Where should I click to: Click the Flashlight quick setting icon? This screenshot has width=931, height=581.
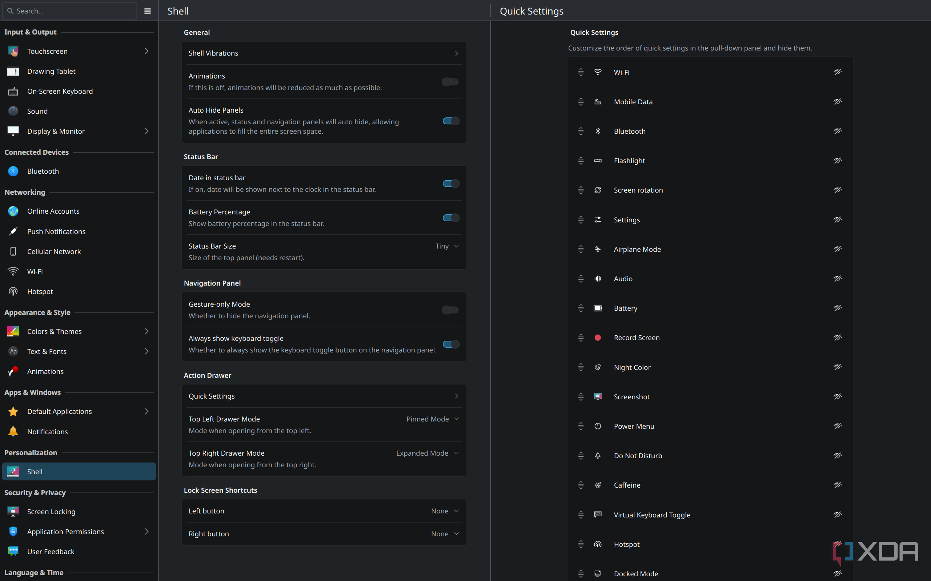pyautogui.click(x=598, y=161)
